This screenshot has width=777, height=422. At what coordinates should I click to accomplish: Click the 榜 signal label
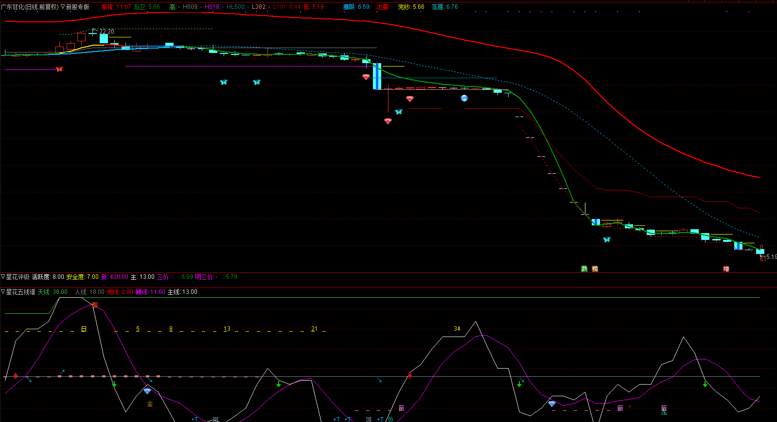(595, 269)
